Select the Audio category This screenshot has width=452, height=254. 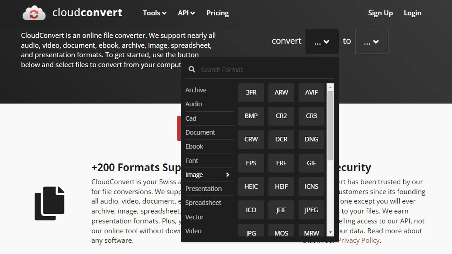pyautogui.click(x=209, y=104)
